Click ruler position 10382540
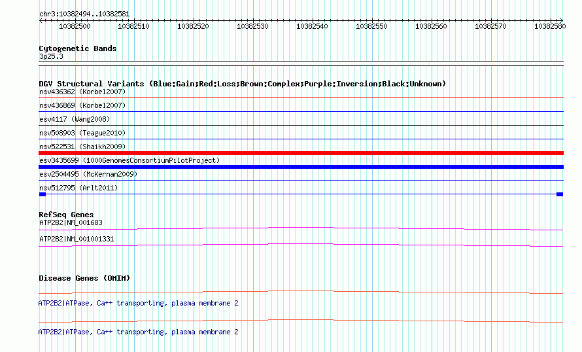This screenshot has height=352, width=582. [312, 26]
